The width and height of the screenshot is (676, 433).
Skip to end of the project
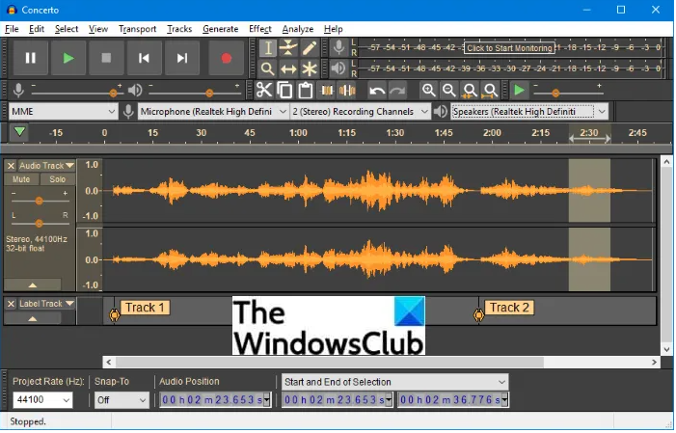(182, 58)
